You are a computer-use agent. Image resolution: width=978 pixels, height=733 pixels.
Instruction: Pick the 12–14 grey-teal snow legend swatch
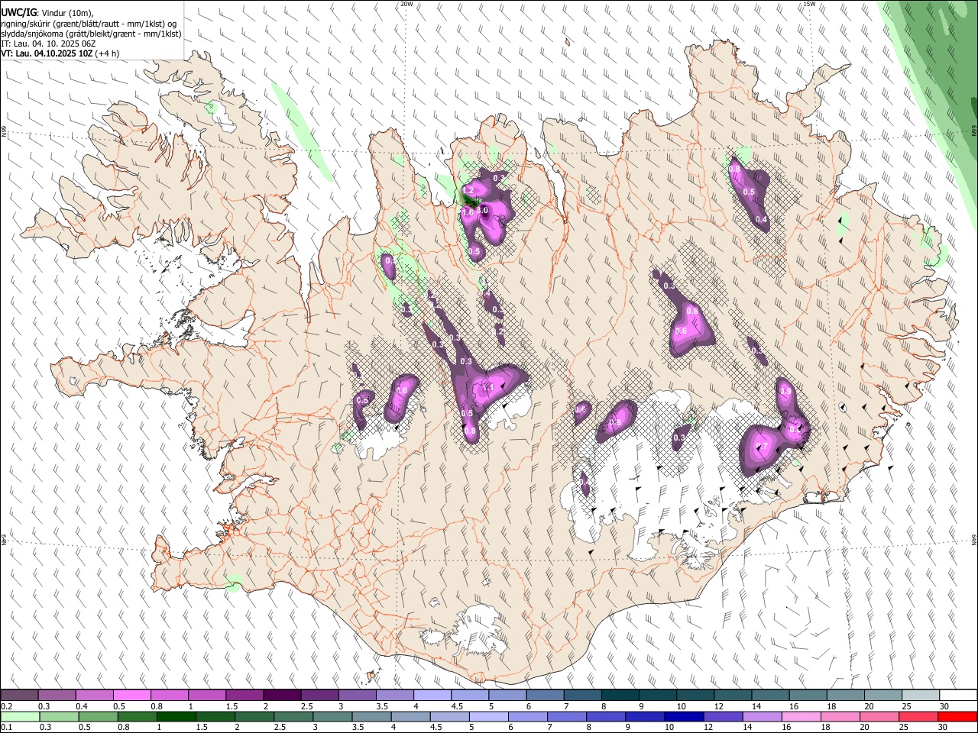733,696
